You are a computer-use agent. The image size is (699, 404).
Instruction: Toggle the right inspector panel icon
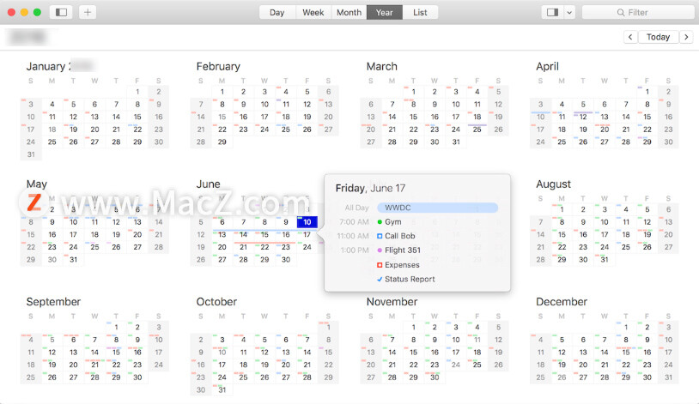click(552, 13)
